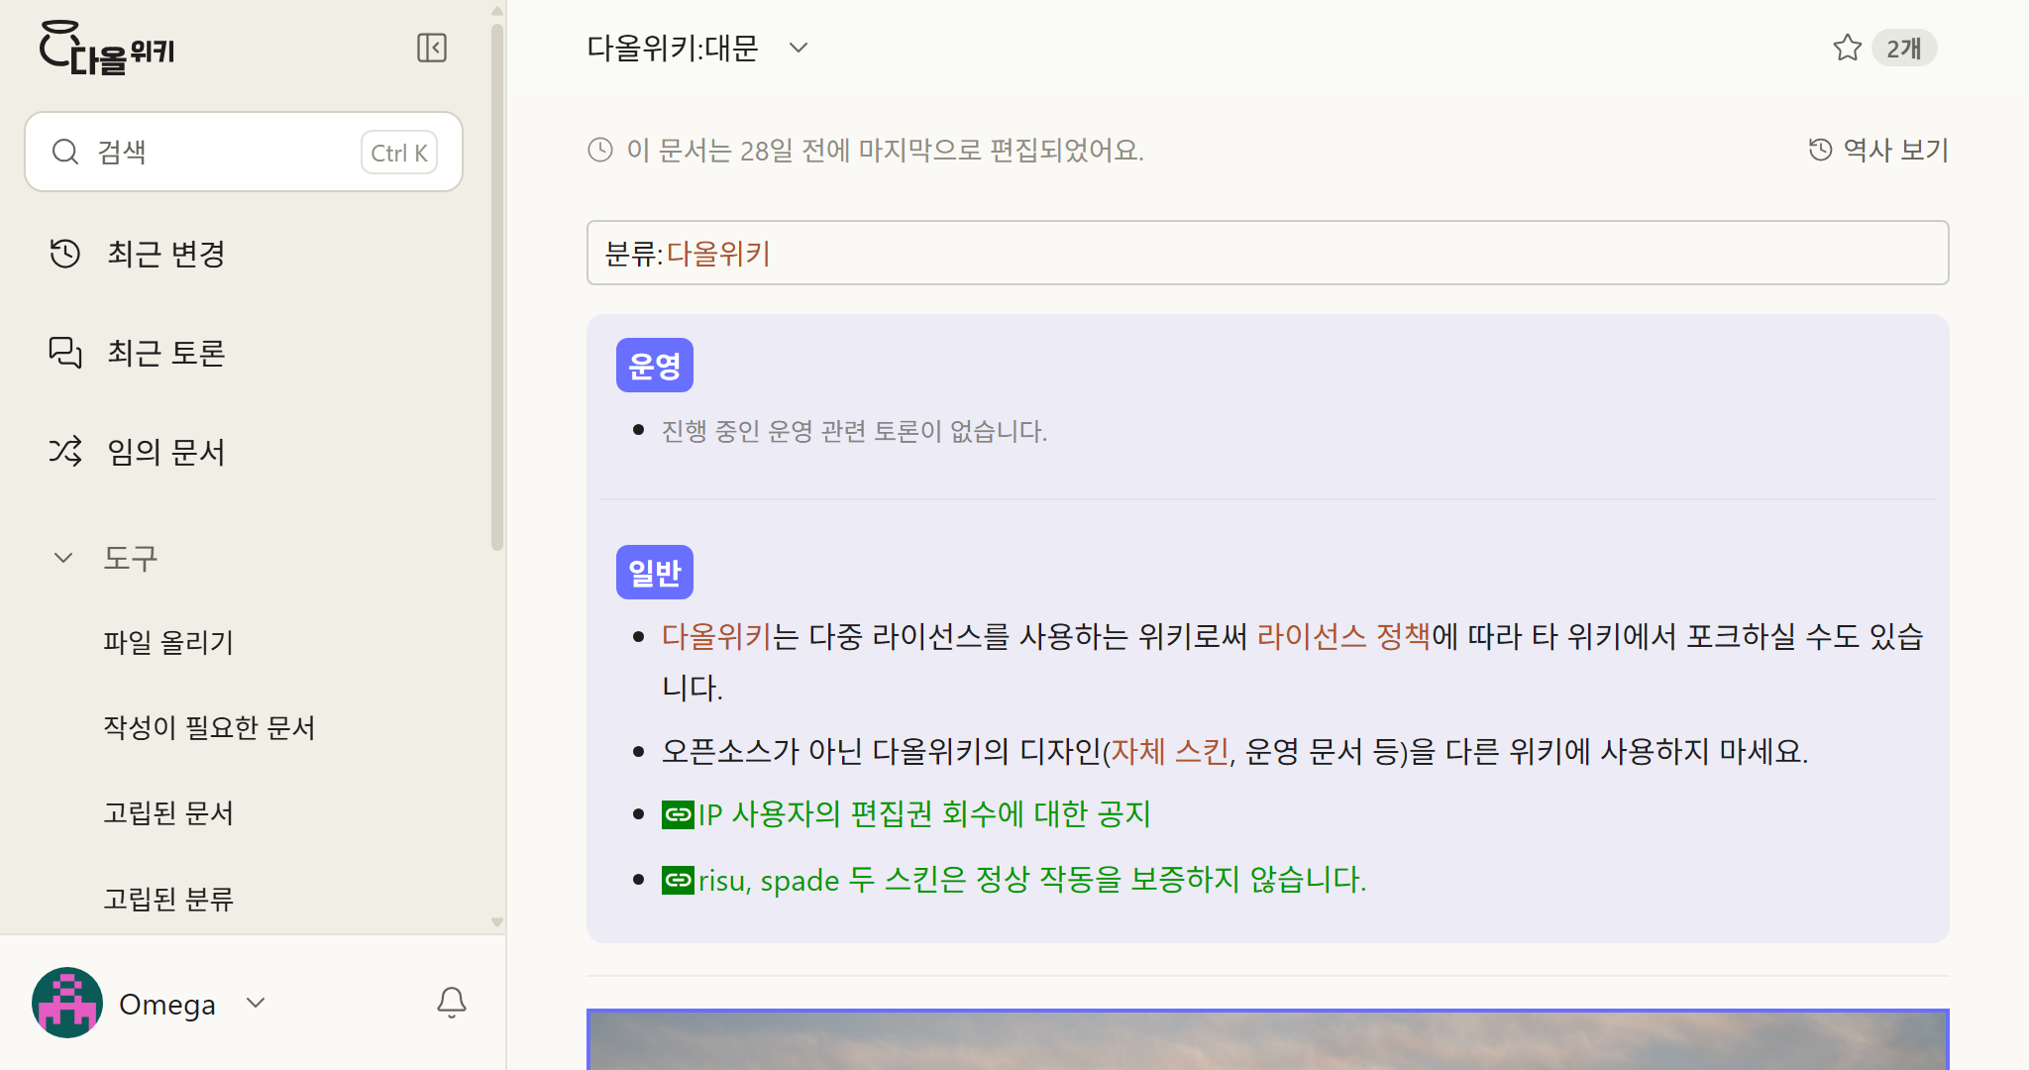2029x1070 pixels.
Task: Focus the 검색 search field
Action: (x=244, y=152)
